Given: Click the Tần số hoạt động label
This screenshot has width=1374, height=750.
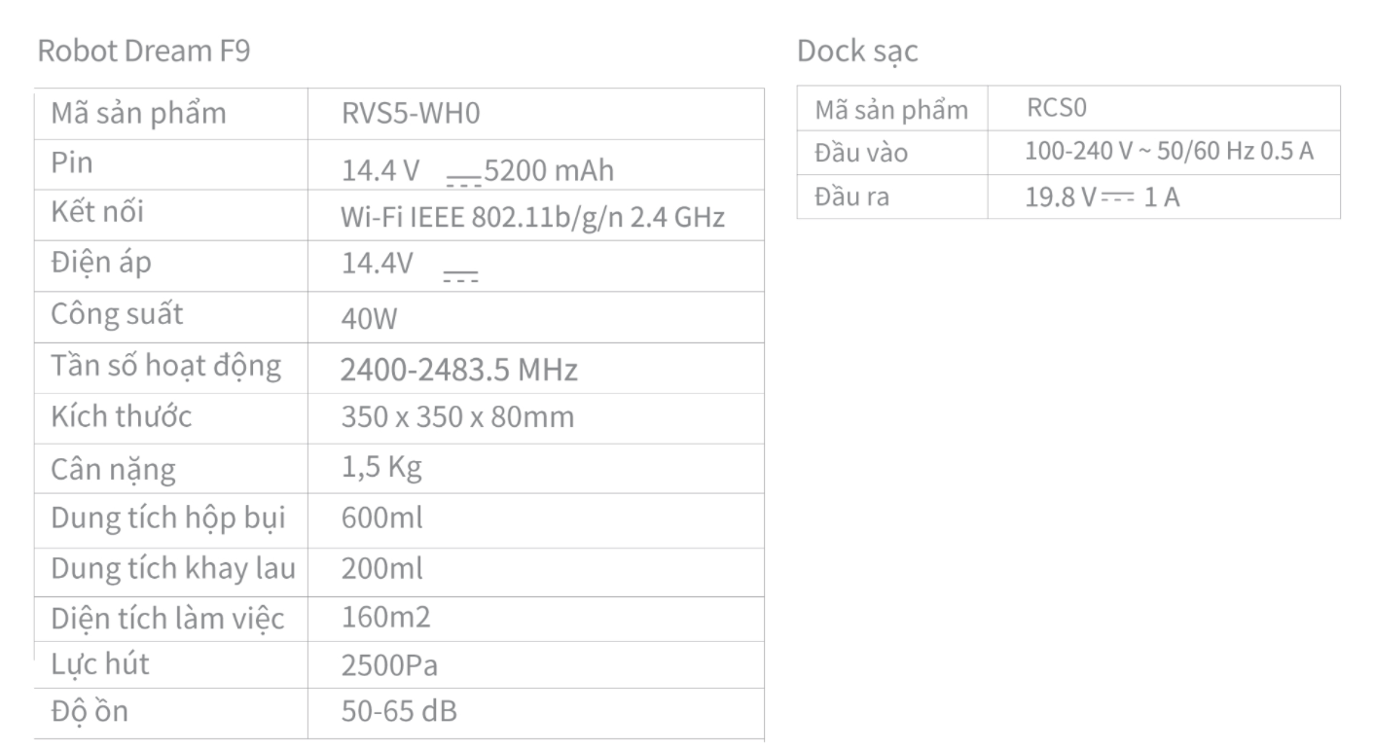Looking at the screenshot, I should 166,367.
